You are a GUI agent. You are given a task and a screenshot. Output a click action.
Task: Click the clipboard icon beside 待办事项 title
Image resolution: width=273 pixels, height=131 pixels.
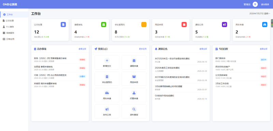pos(35,49)
